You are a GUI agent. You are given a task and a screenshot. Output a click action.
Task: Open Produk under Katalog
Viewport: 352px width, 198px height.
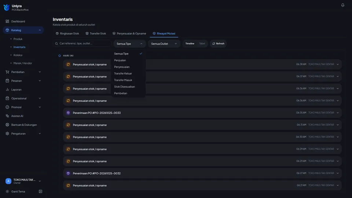[18, 39]
